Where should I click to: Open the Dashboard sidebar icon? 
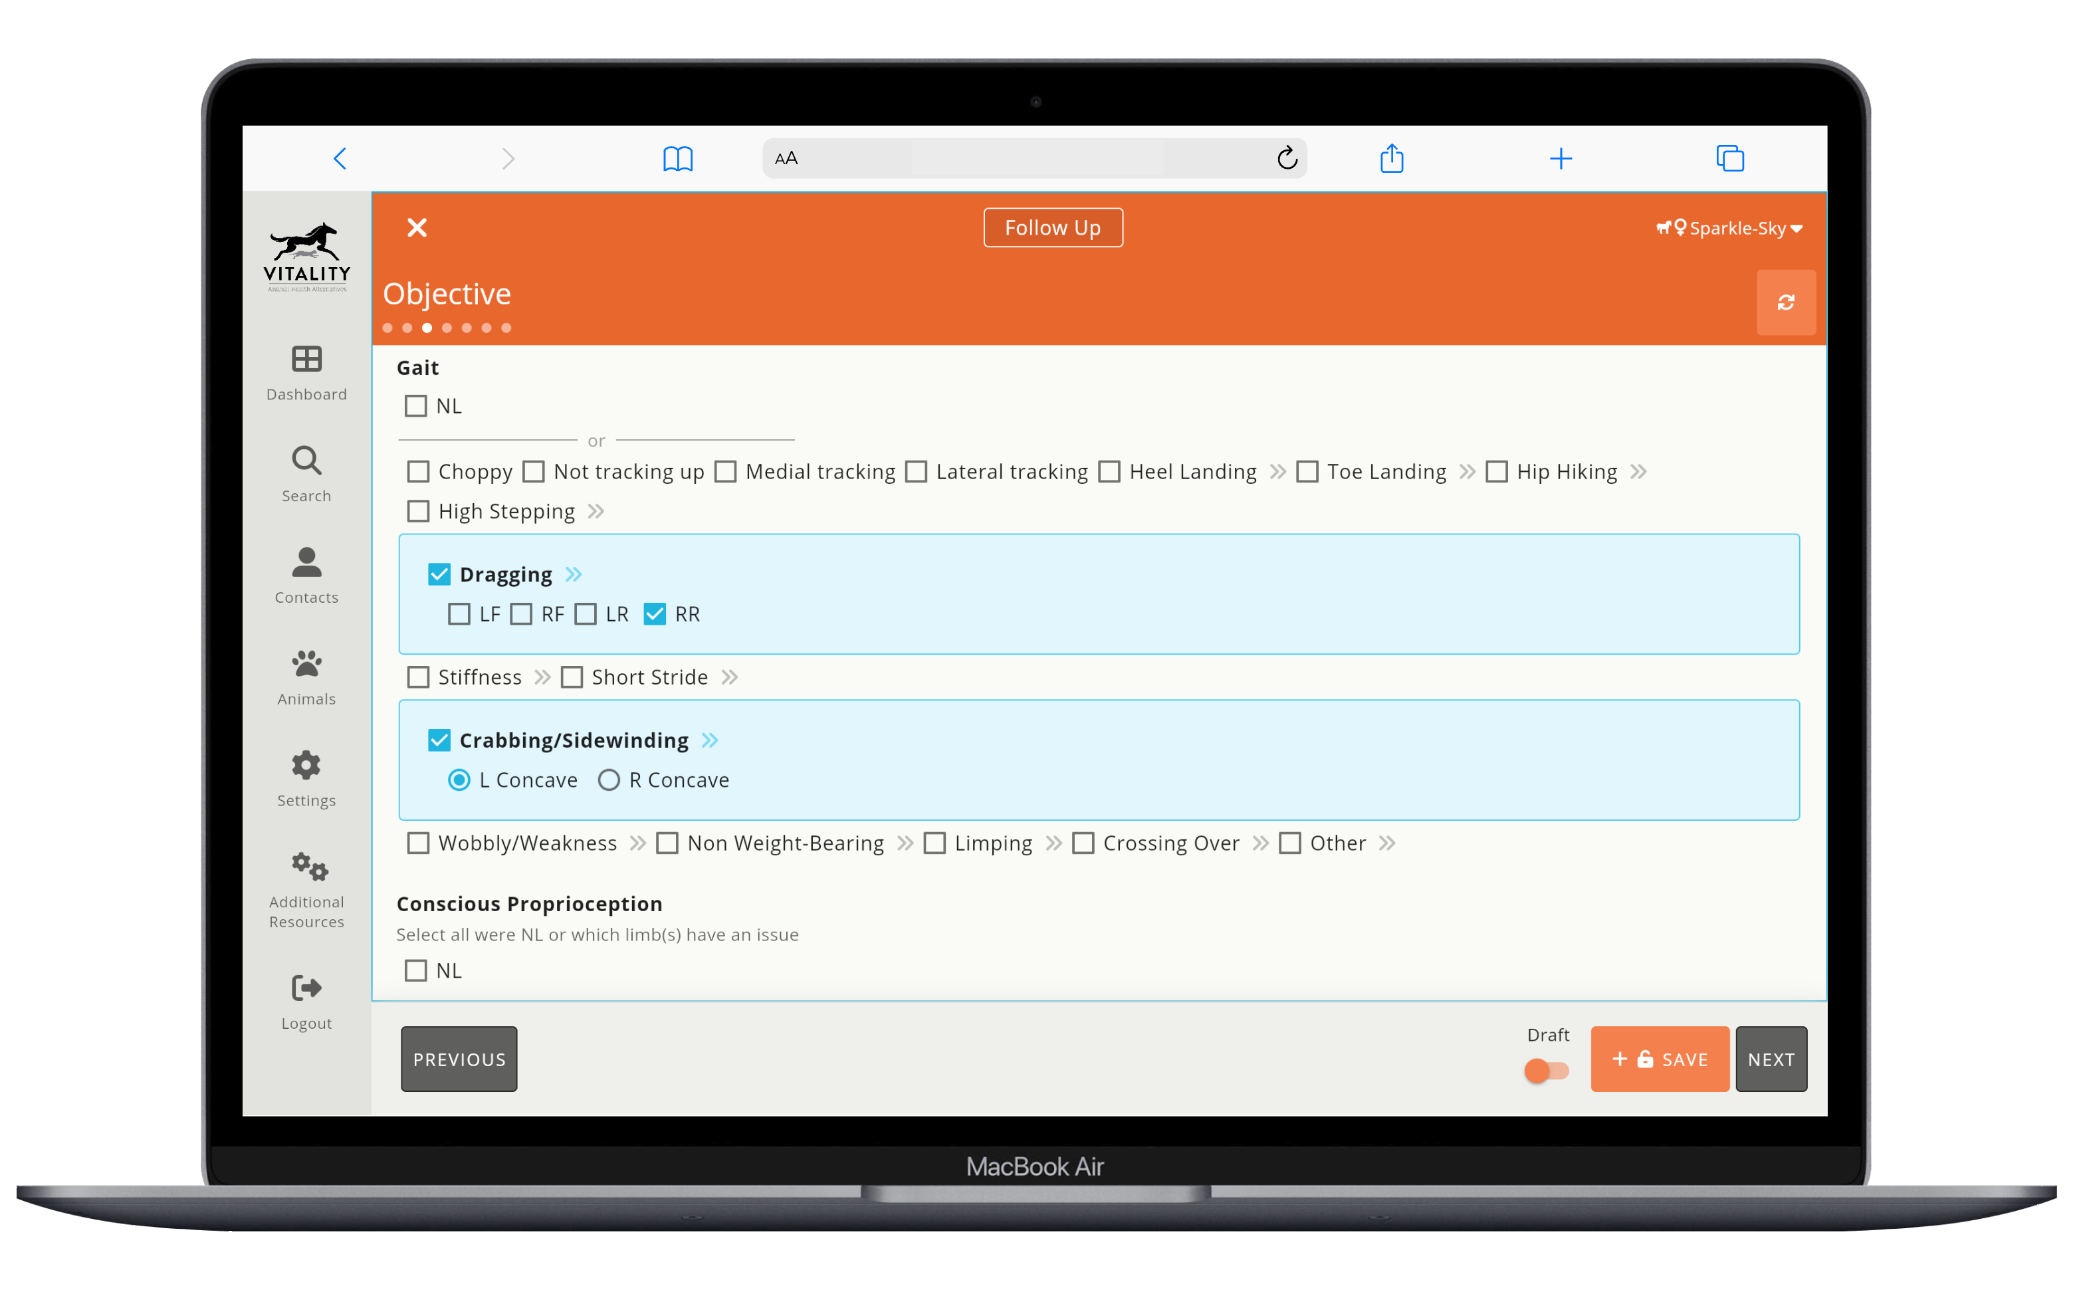306,360
